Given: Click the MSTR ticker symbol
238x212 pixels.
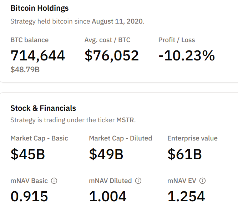Looking at the screenshot, I should [126, 120].
